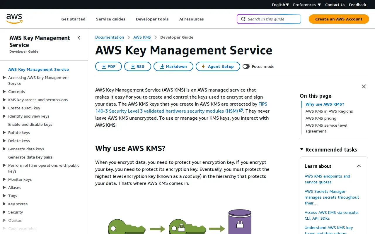Viewport: 375px width, 234px height.
Task: Expand the Aliases tree item
Action: click(x=4, y=187)
